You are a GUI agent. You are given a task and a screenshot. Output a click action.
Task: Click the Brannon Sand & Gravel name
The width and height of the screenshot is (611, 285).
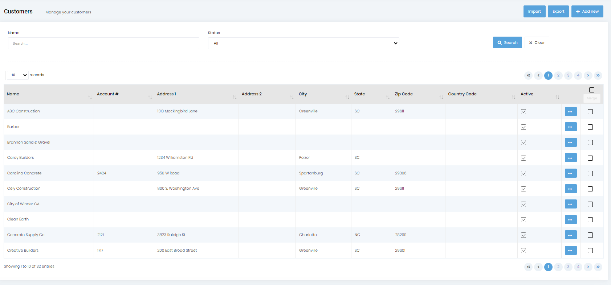coord(29,142)
